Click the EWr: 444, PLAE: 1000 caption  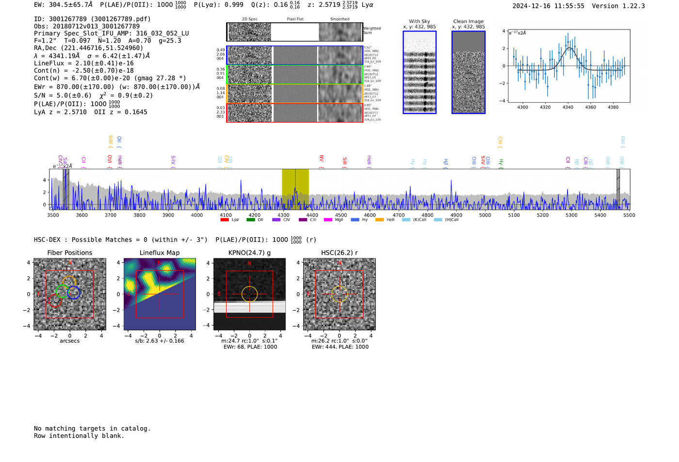pos(340,347)
